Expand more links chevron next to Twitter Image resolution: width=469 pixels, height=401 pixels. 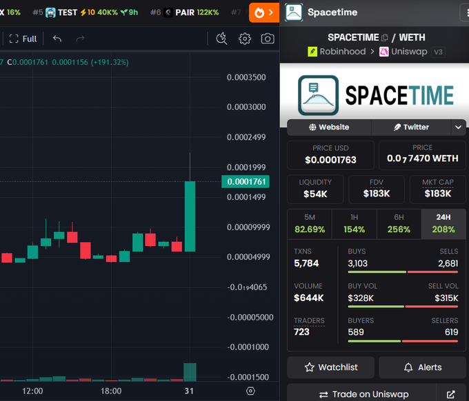tap(458, 127)
